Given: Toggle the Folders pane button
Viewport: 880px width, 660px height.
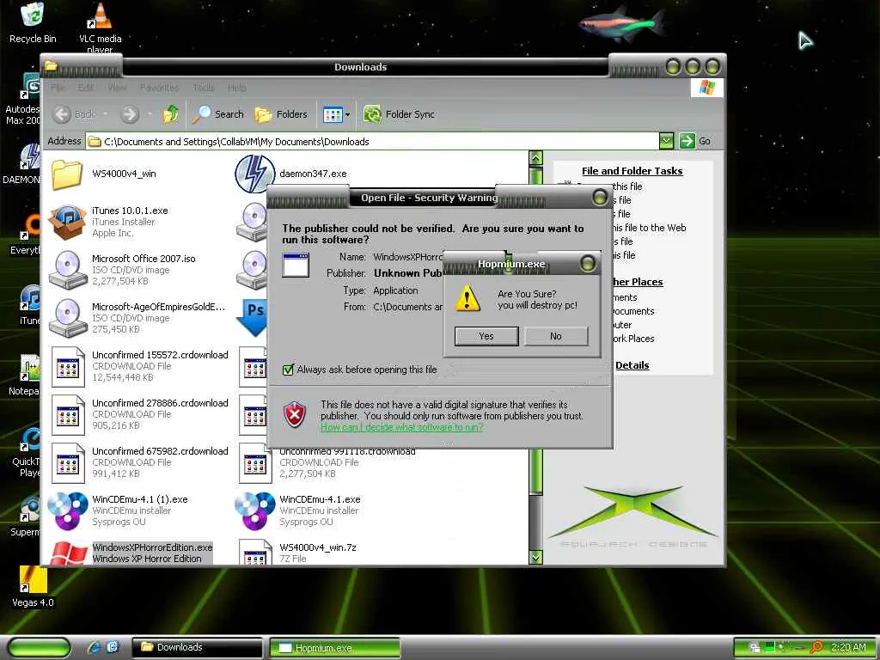Looking at the screenshot, I should click(281, 114).
